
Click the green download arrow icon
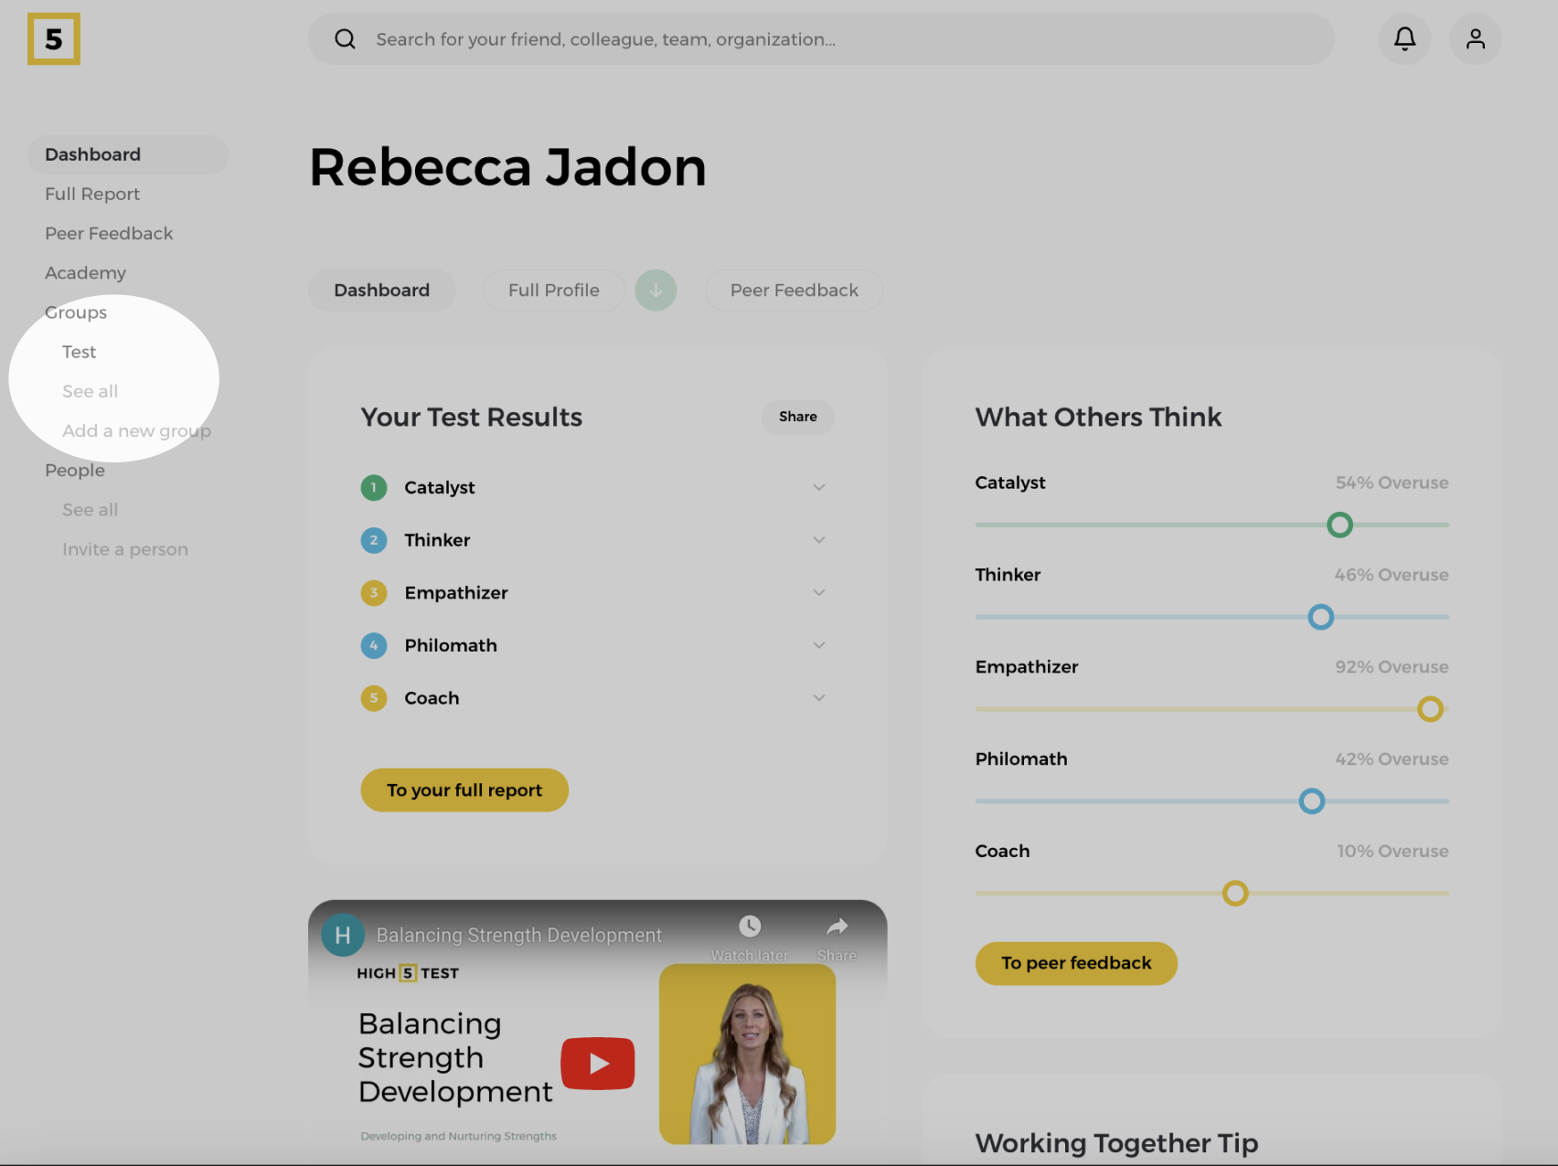tap(656, 291)
